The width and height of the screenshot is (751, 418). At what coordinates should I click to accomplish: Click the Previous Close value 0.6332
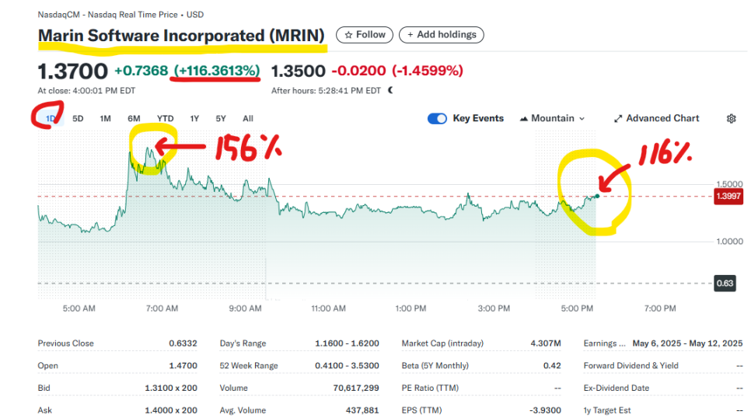(x=183, y=343)
